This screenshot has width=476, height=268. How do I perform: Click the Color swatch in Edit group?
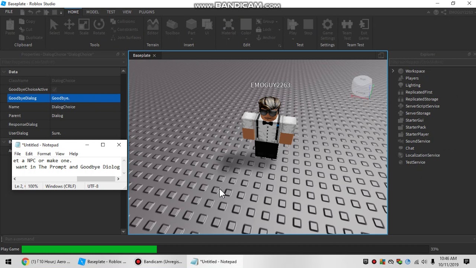tap(246, 24)
